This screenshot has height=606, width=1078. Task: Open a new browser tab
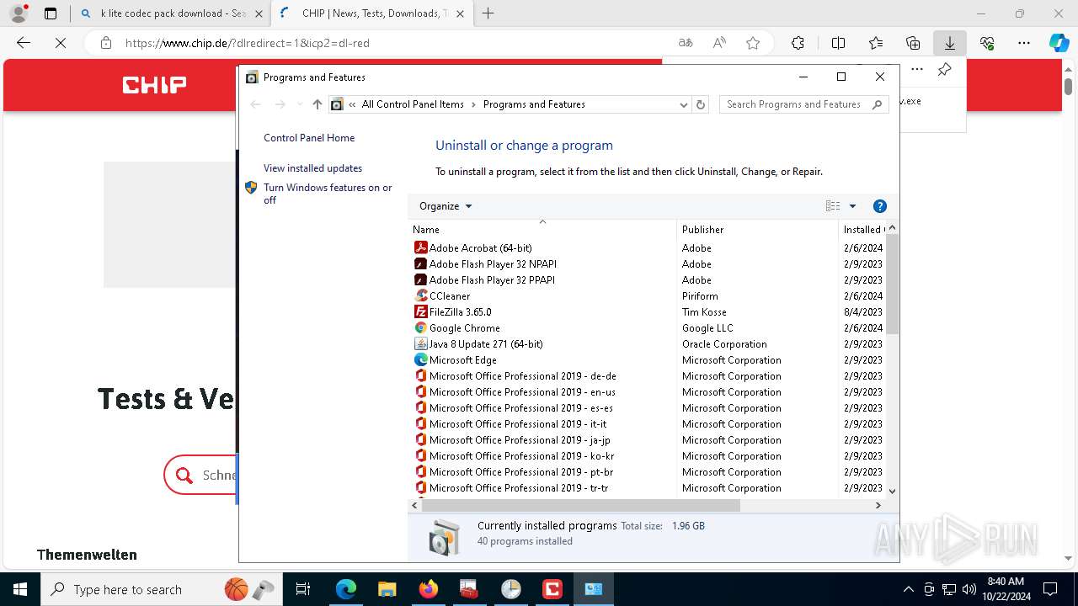coord(488,13)
